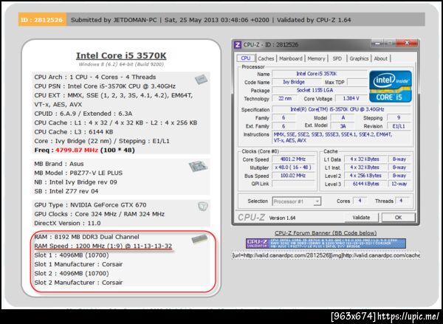Click the RAM Speed 1200 MHz line
This screenshot has height=324, width=443.
pos(103,246)
